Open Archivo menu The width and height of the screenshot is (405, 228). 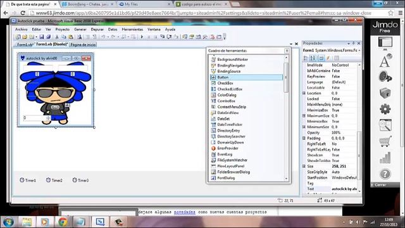[x=21, y=30]
